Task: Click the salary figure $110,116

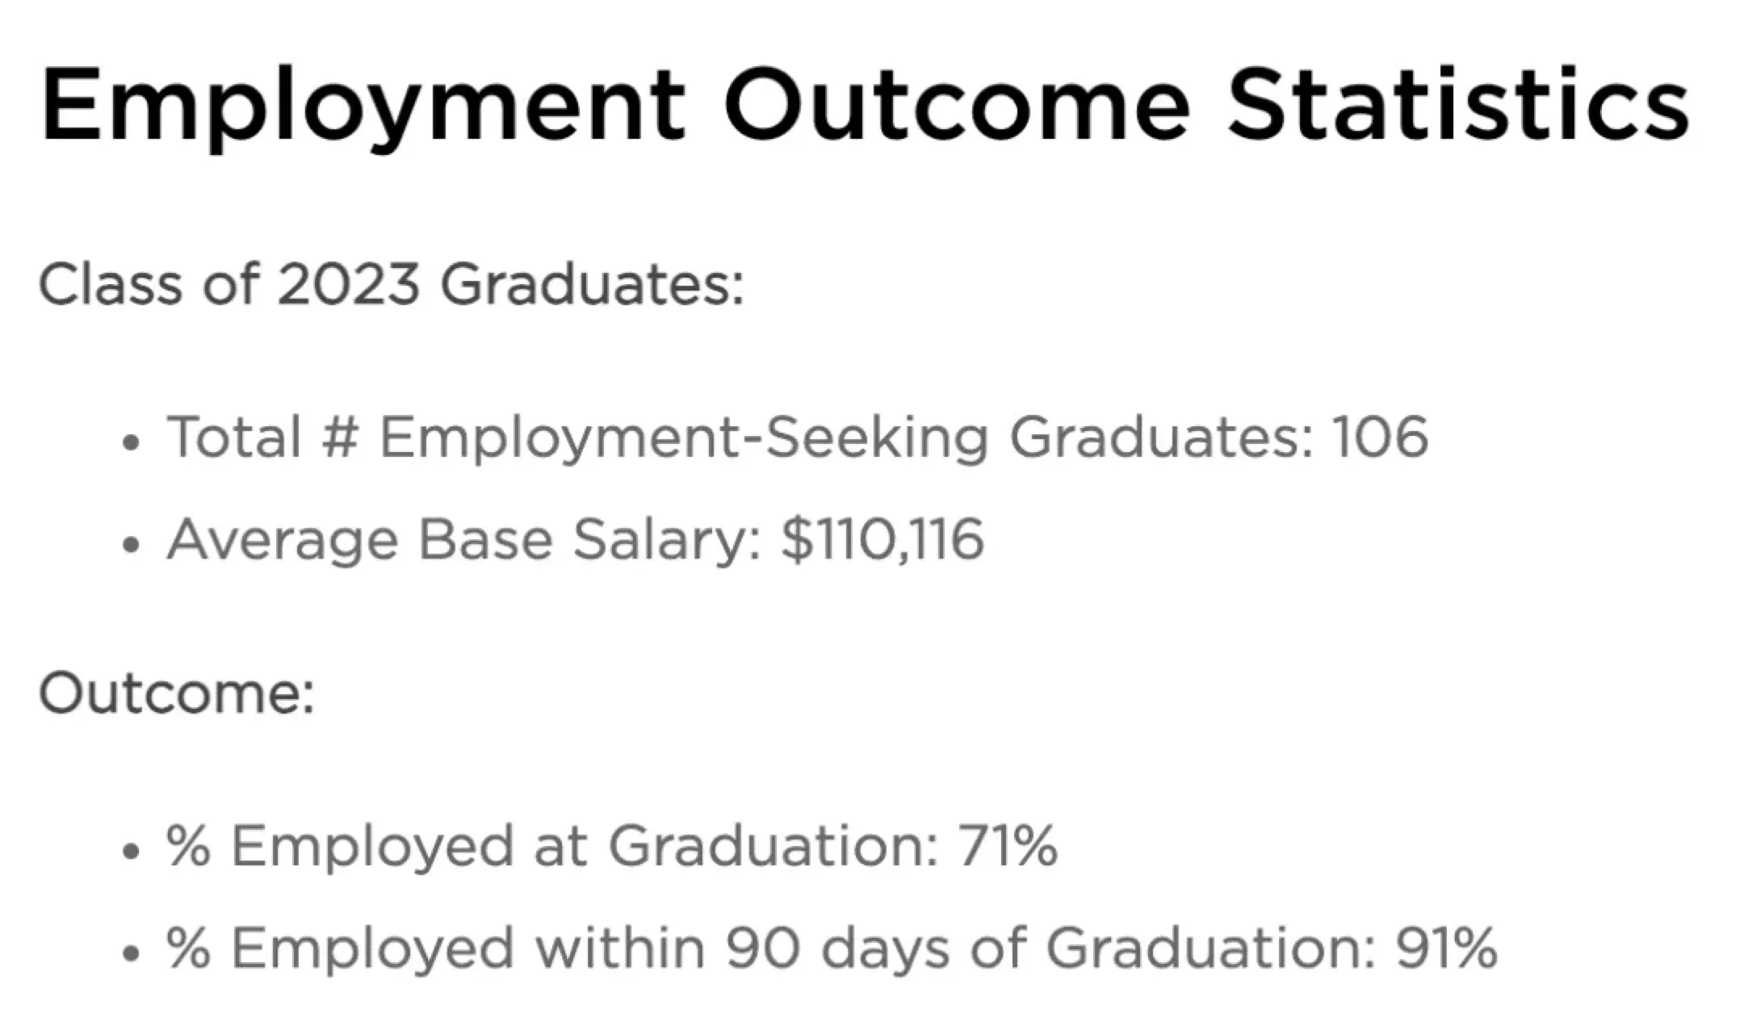Action: point(882,539)
